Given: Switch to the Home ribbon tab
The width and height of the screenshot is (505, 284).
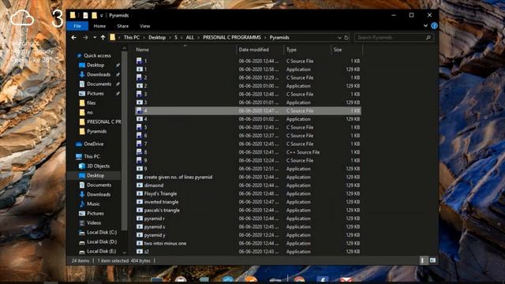Looking at the screenshot, I should tap(99, 26).
